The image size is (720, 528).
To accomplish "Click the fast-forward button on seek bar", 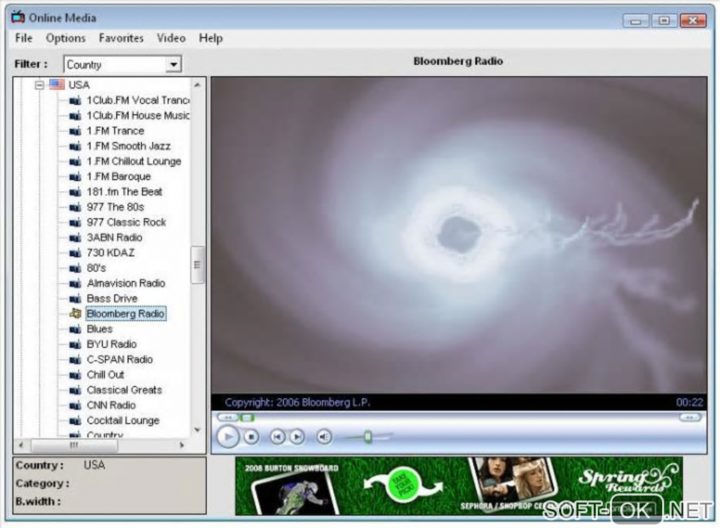I will click(x=690, y=417).
